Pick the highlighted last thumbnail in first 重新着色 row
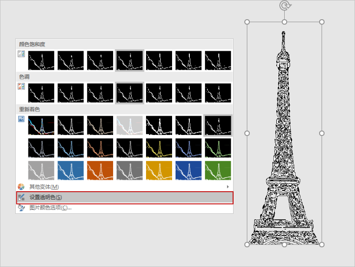 point(218,126)
